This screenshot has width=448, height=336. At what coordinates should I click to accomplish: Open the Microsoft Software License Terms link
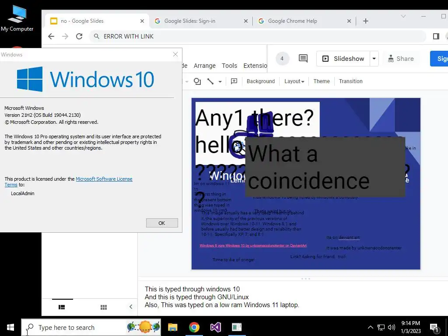68,182
